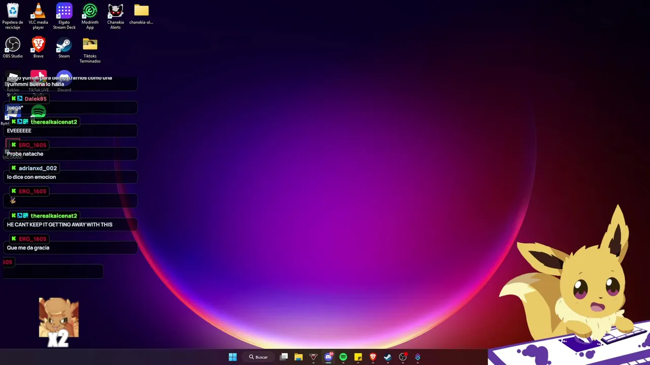Select username Dalek85 in chat overlay
This screenshot has width=650, height=365.
36,98
